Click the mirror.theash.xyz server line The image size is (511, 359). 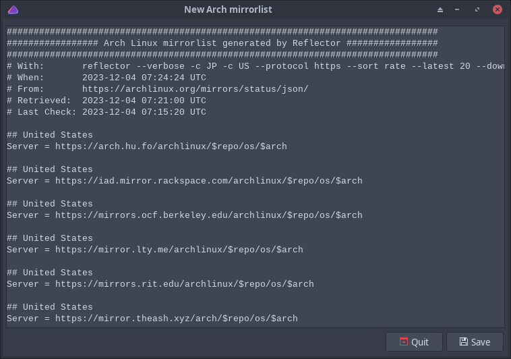coord(152,319)
